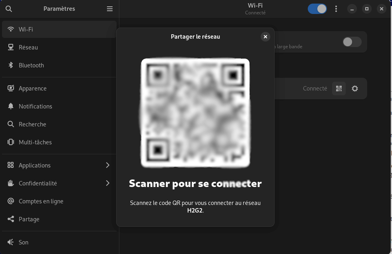This screenshot has width=392, height=254.
Task: Select Comptes en ligne
Action: click(59, 201)
